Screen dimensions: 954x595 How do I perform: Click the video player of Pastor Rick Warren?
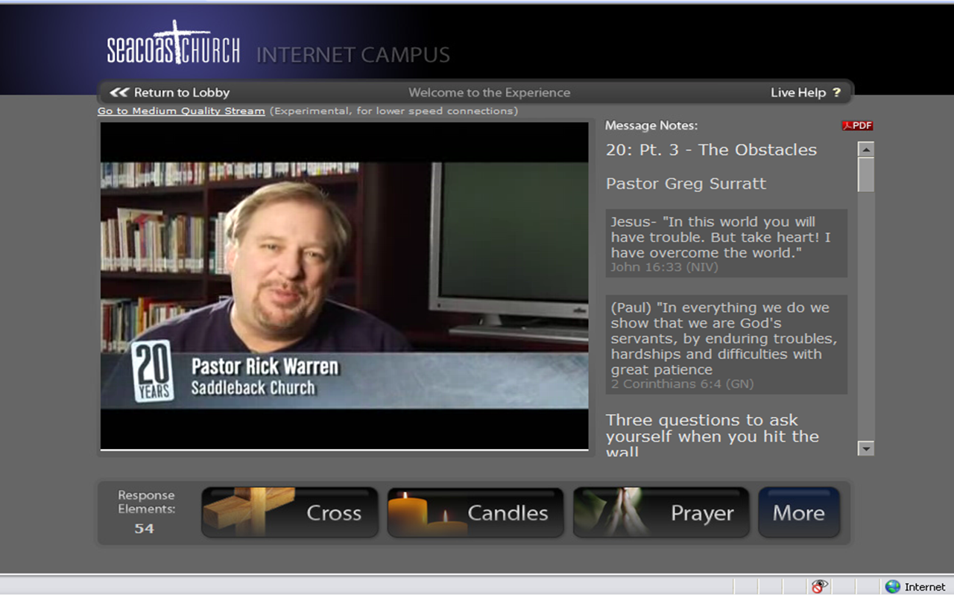click(344, 286)
